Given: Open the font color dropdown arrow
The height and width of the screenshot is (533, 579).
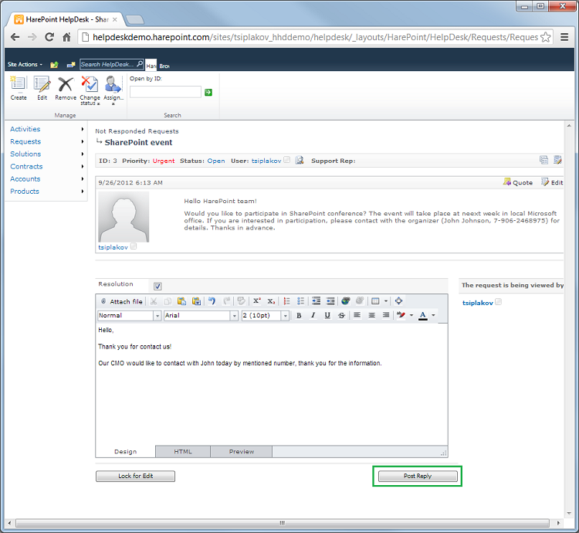Looking at the screenshot, I should tap(433, 315).
